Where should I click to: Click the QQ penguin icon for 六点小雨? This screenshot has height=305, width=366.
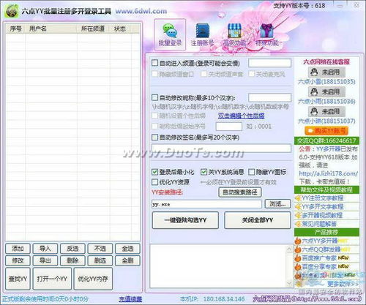click(314, 92)
